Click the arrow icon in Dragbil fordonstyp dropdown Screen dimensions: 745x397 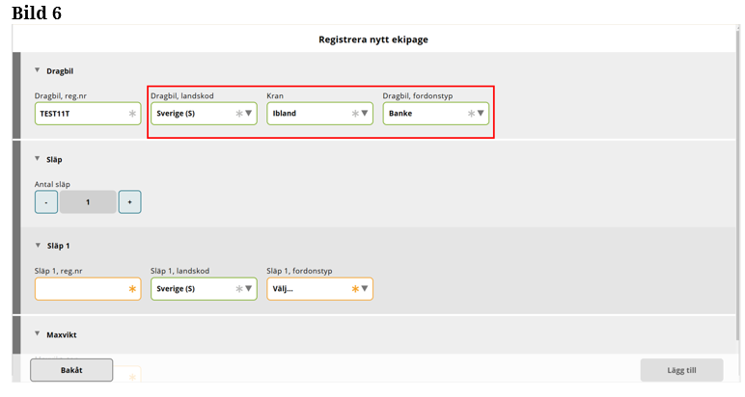[481, 113]
